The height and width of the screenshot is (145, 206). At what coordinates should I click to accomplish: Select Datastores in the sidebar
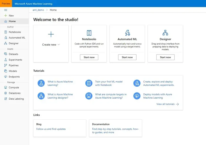[14, 93]
